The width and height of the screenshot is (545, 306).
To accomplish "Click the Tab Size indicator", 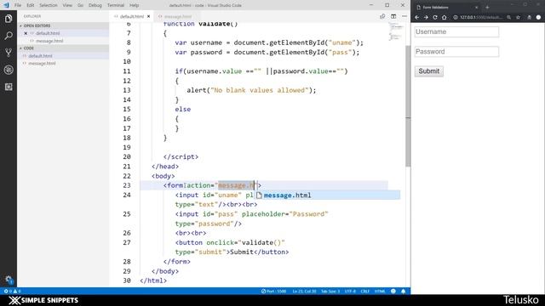I will coord(330,291).
